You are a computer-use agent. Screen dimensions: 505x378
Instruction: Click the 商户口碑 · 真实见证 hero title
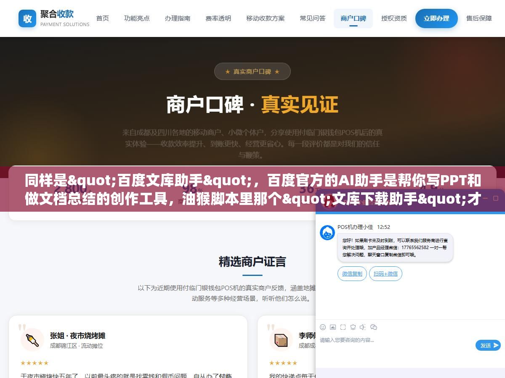click(252, 105)
